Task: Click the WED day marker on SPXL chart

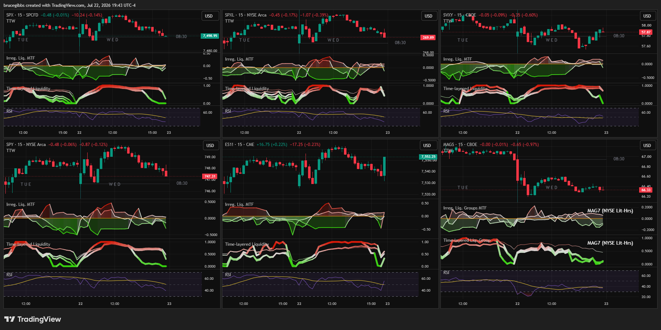Action: [334, 40]
